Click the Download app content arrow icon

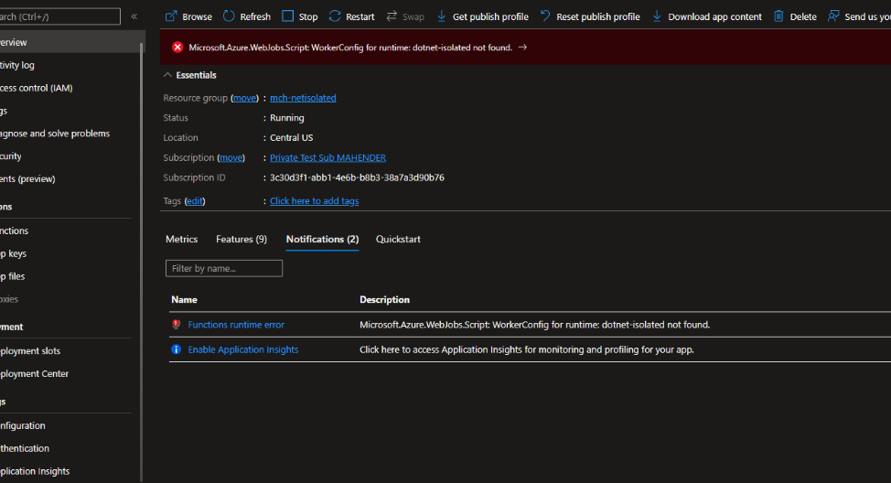coord(657,16)
